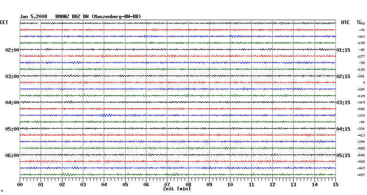Click minute tick label '10'

coord(230,185)
